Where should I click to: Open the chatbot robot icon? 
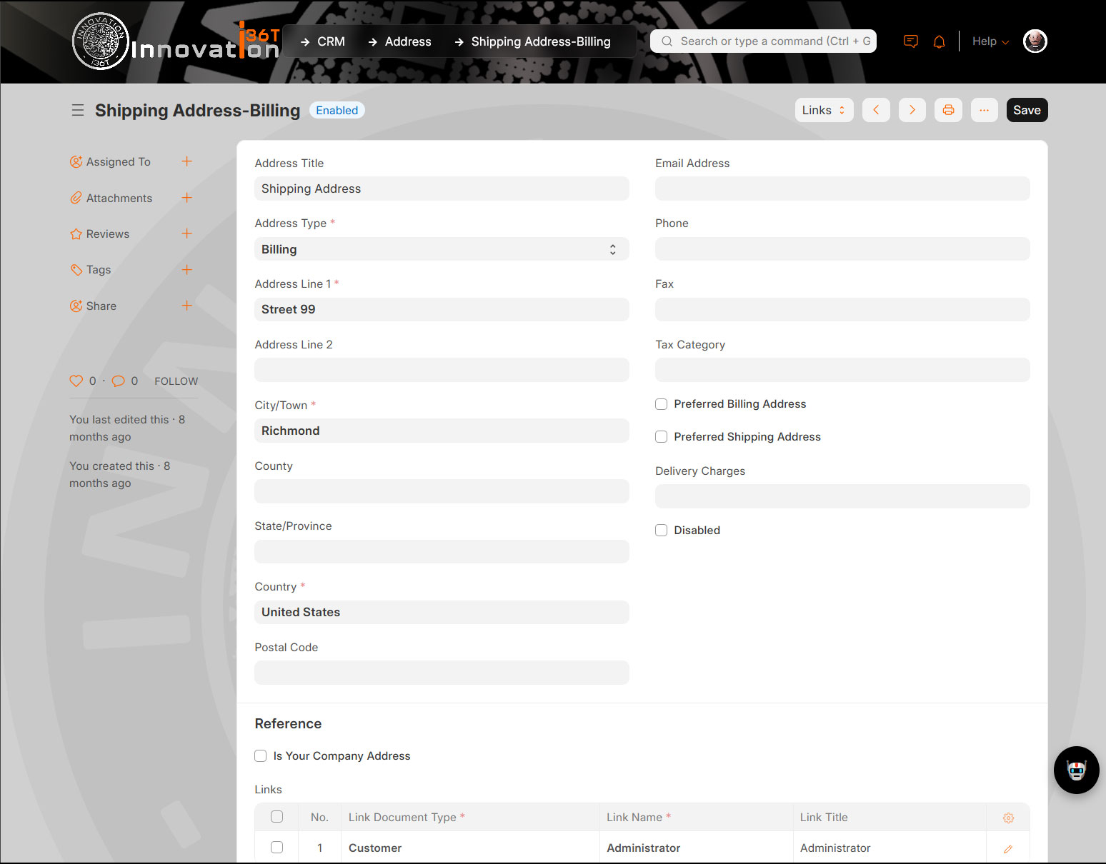coord(1076,770)
